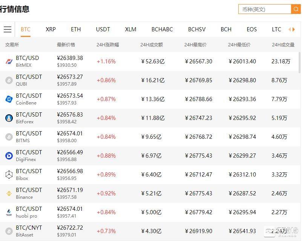This screenshot has width=302, height=241.
Task: Click the BitMEX exchange logo icon
Action: coord(9,61)
